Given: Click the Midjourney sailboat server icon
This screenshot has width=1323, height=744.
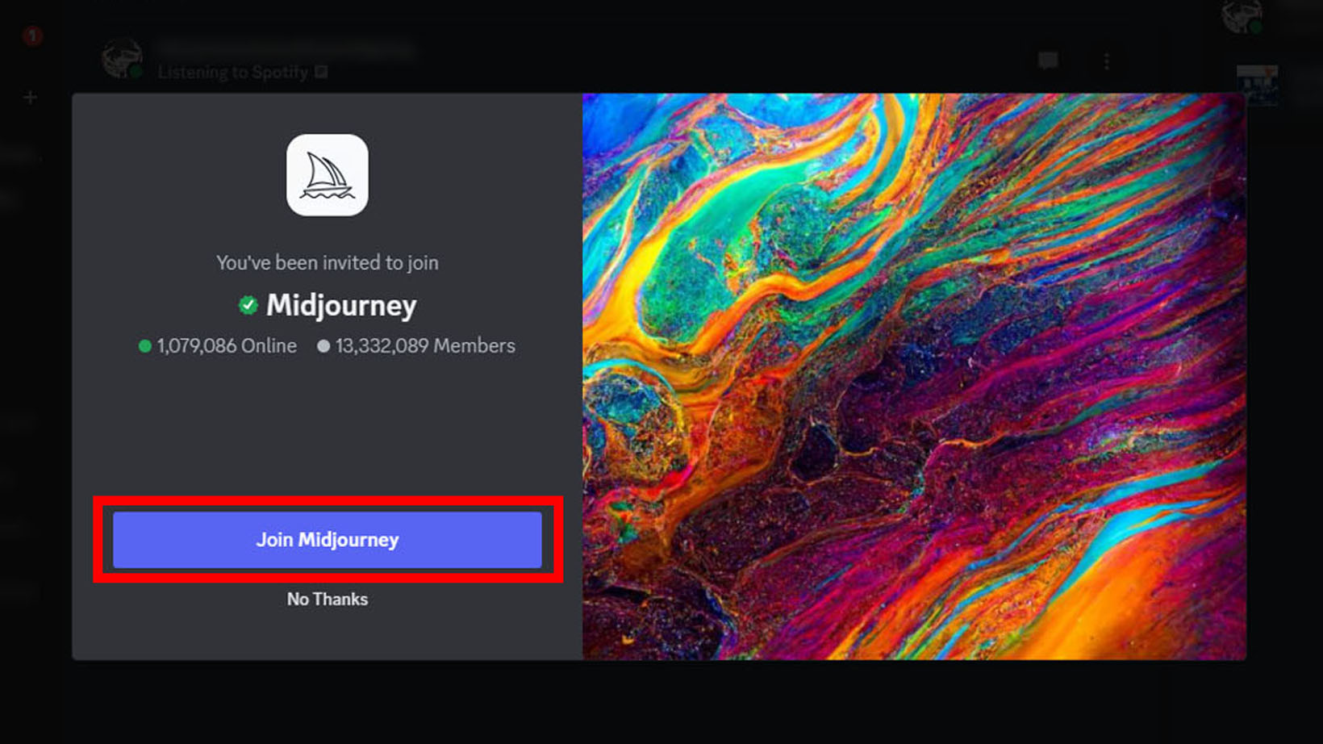Looking at the screenshot, I should [x=328, y=175].
